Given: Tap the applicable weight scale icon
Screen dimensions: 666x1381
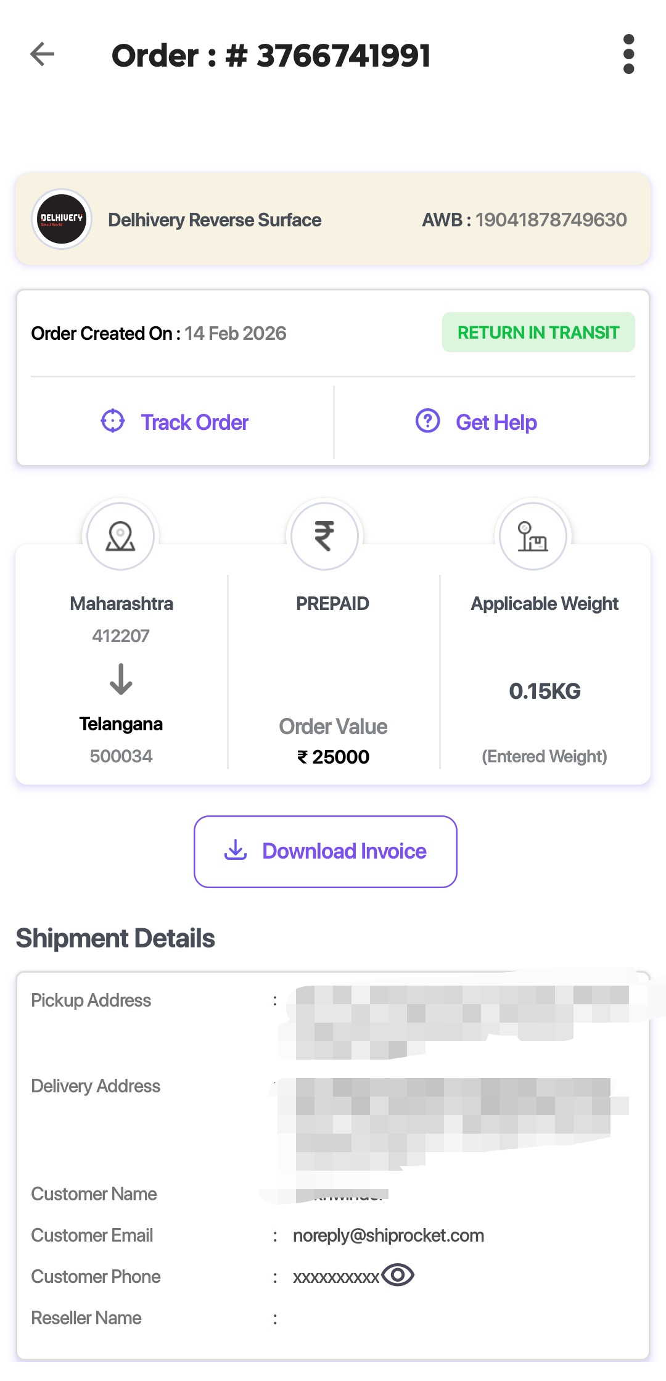Looking at the screenshot, I should point(532,536).
